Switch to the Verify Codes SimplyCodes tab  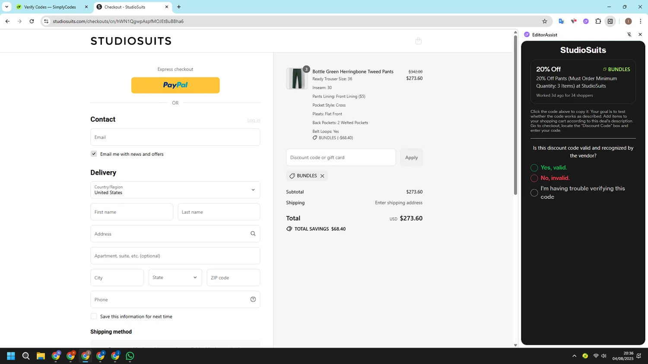[50, 7]
